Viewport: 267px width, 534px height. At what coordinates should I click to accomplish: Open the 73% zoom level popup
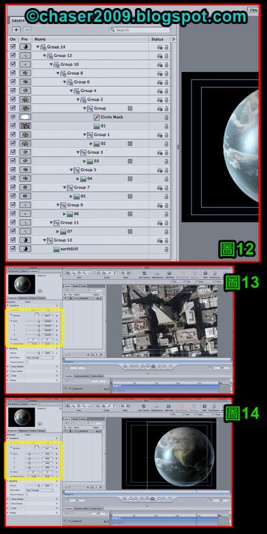pyautogui.click(x=254, y=10)
